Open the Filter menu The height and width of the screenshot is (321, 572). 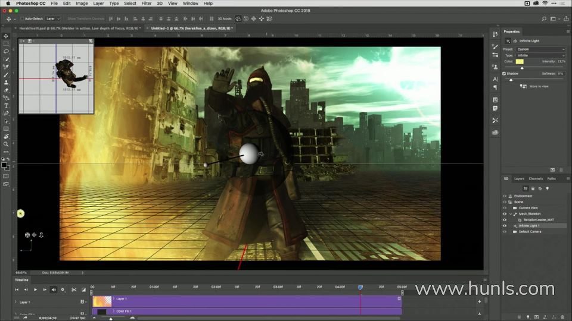tap(147, 4)
